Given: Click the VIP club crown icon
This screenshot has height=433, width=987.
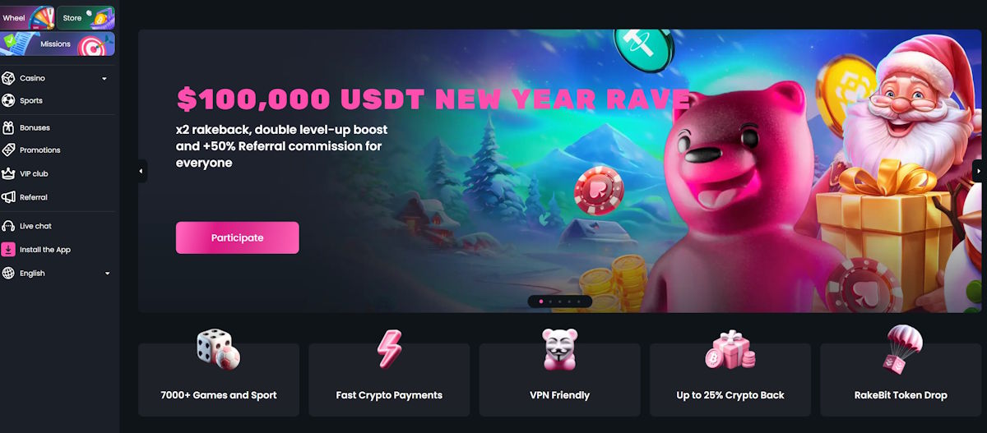Looking at the screenshot, I should pyautogui.click(x=8, y=173).
